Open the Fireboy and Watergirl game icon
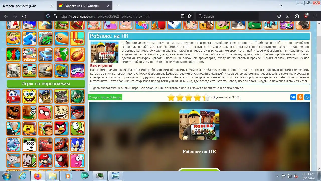321x181 pixels. point(13,55)
